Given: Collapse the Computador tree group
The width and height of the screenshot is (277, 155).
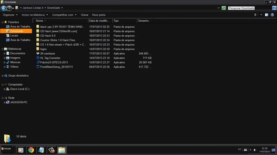Looking at the screenshot, I should pos(2,85).
